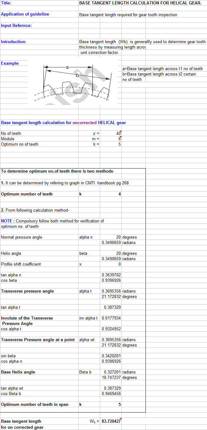Click 21.172832 below the 'alpha t' row
This screenshot has width=207, height=430.
click(111, 296)
